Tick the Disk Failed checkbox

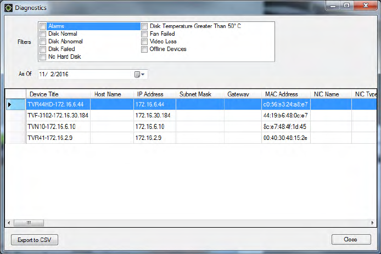point(43,49)
